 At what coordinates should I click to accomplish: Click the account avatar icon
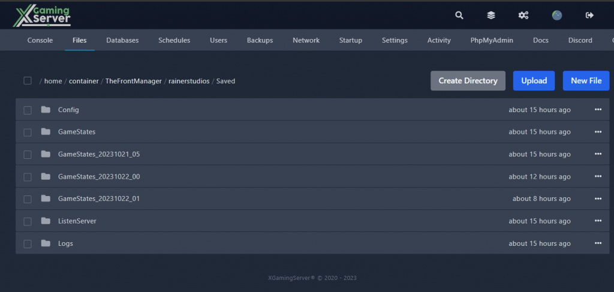557,15
